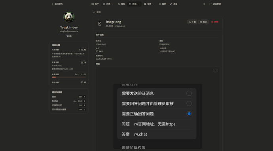Click the image file type icon beside image.png
The image size is (273, 151).
coord(100,24)
